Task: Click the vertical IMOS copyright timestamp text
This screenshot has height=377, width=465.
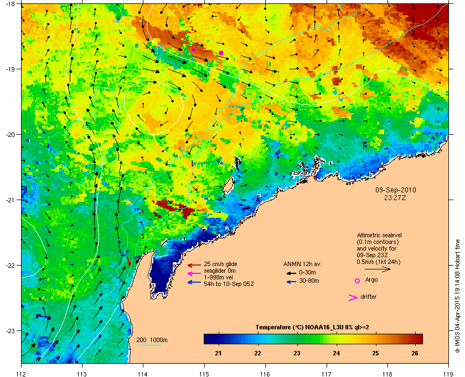Action: point(458,297)
